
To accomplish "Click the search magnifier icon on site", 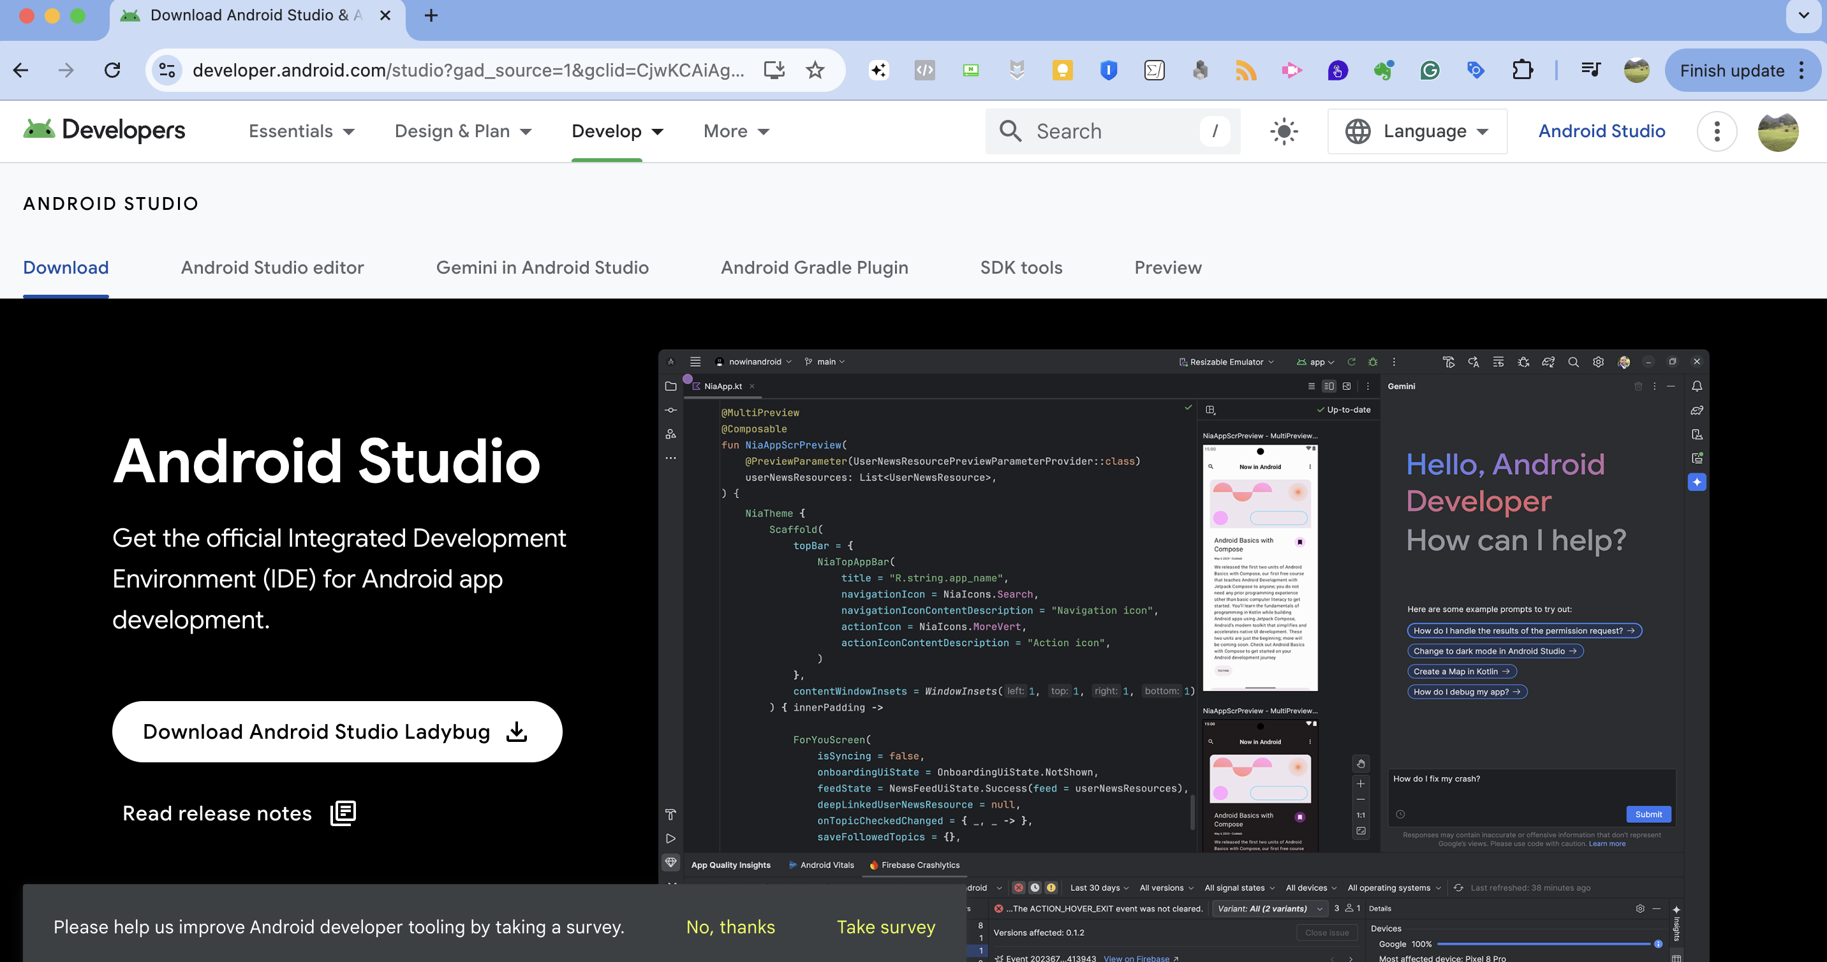I will [1010, 131].
